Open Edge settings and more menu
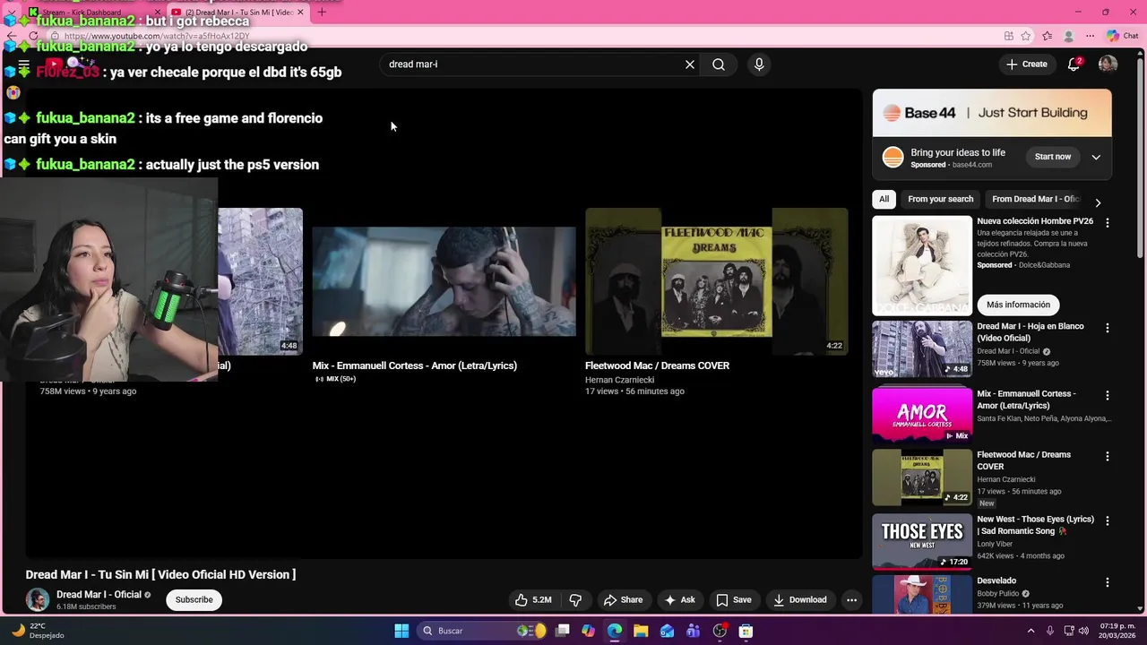Viewport: 1147px width, 645px height. click(1090, 36)
